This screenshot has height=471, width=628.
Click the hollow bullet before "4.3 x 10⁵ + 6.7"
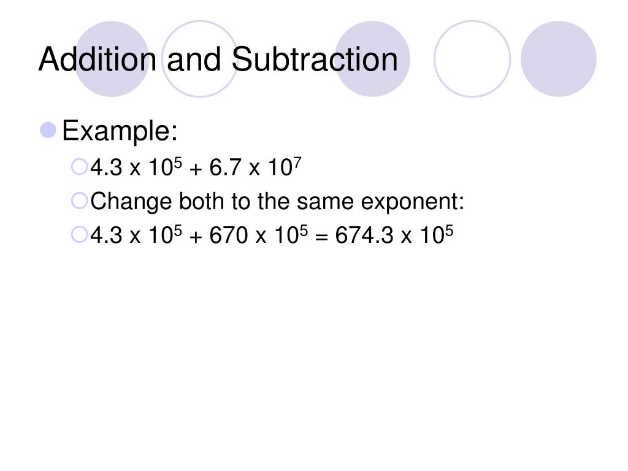(x=79, y=167)
